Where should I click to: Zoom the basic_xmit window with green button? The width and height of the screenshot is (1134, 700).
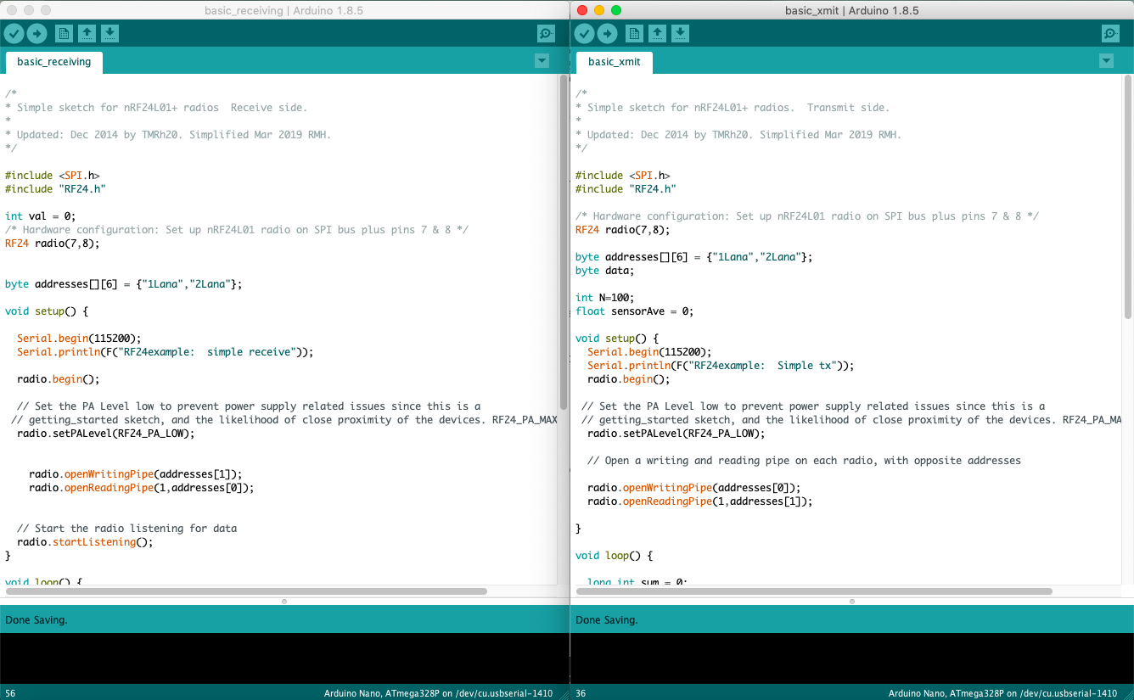click(616, 10)
